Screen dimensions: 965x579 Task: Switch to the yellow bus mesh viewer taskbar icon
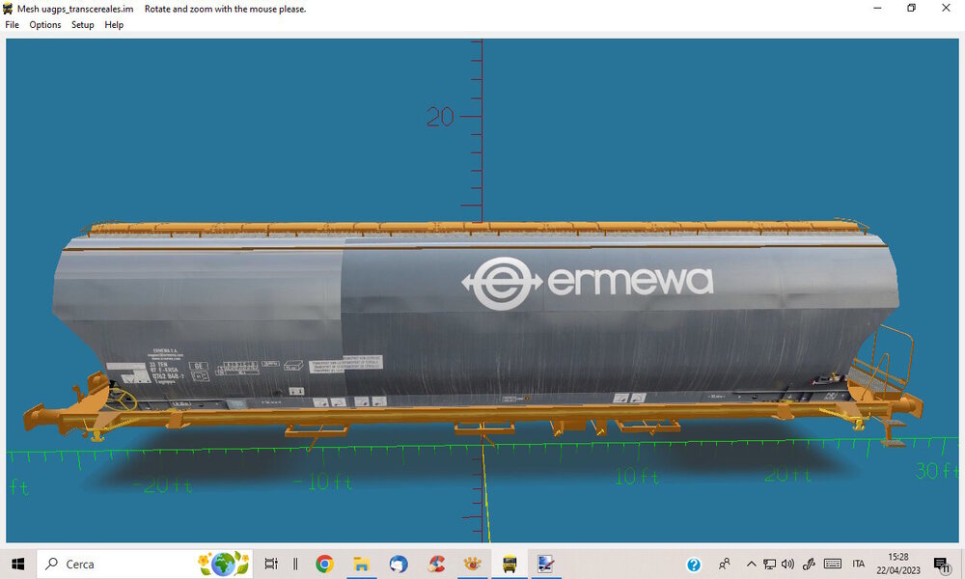coord(509,564)
